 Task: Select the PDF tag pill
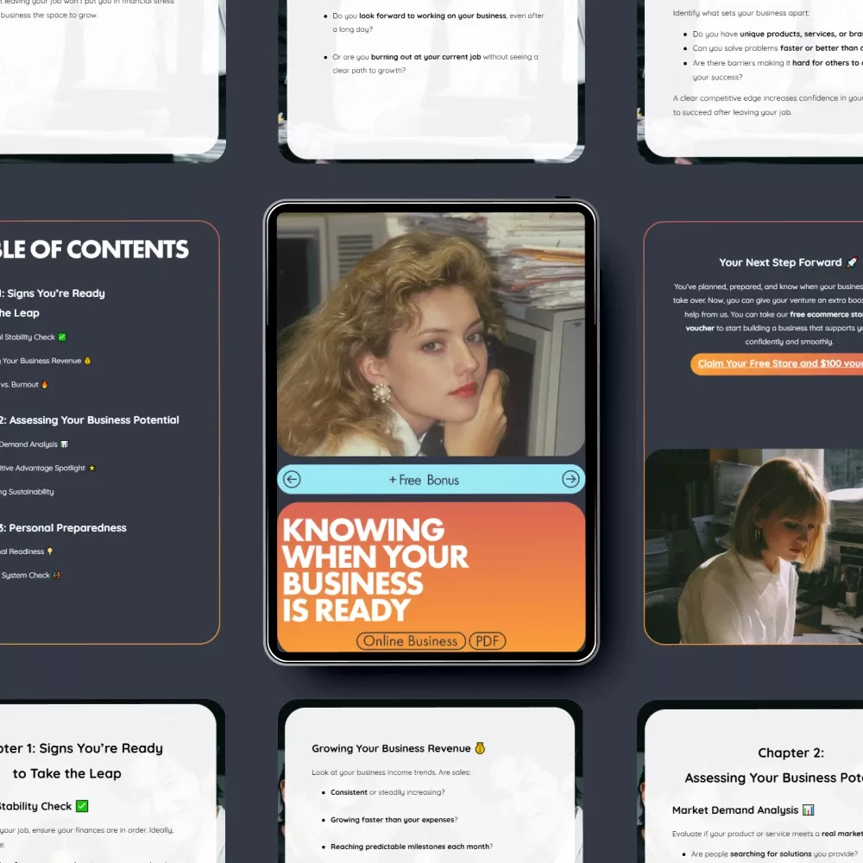click(x=488, y=641)
